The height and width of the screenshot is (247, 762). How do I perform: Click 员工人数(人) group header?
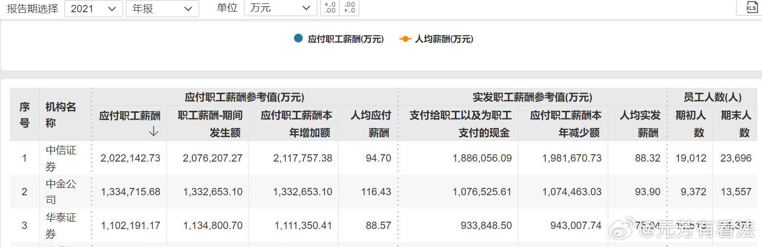[x=713, y=97]
